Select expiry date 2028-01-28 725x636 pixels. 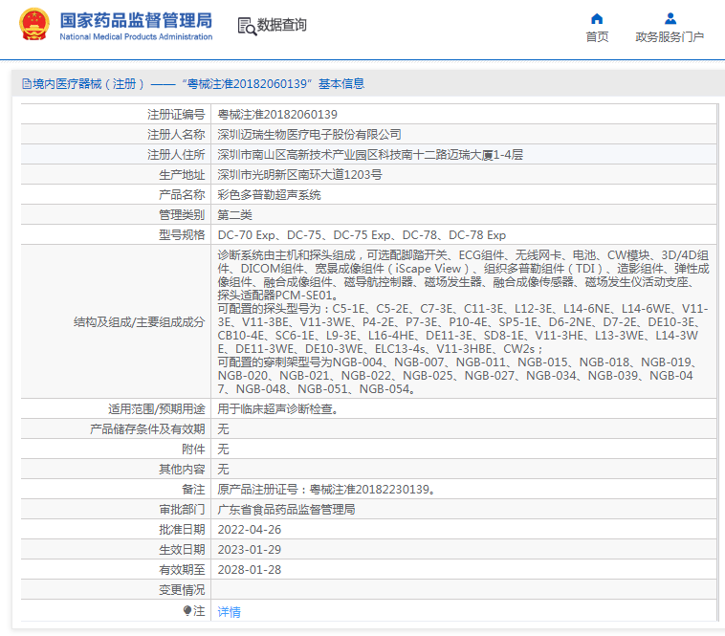pos(250,570)
